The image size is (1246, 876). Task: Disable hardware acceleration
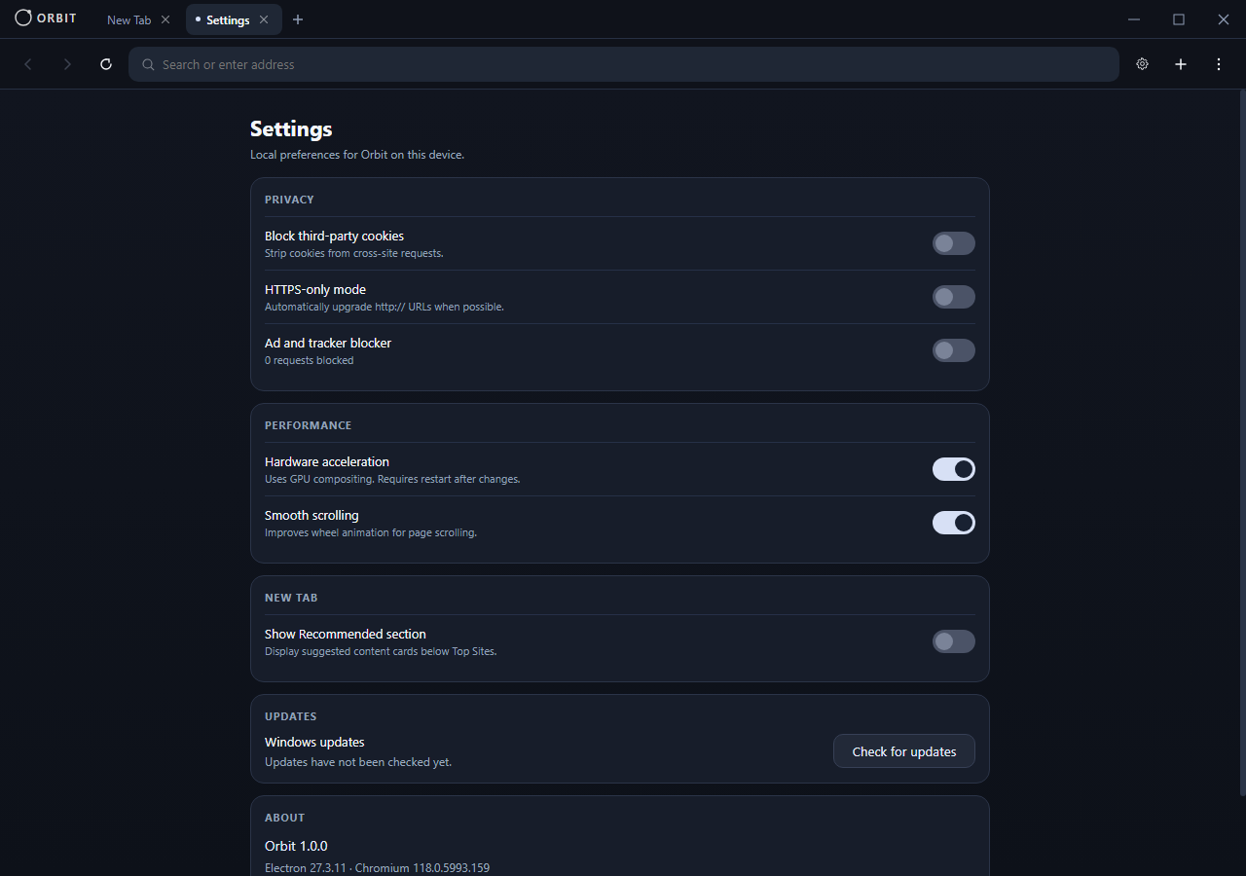coord(953,469)
